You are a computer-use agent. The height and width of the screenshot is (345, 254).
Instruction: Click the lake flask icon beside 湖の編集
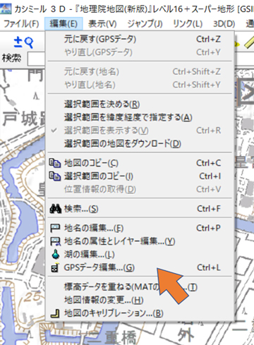pyautogui.click(x=56, y=254)
